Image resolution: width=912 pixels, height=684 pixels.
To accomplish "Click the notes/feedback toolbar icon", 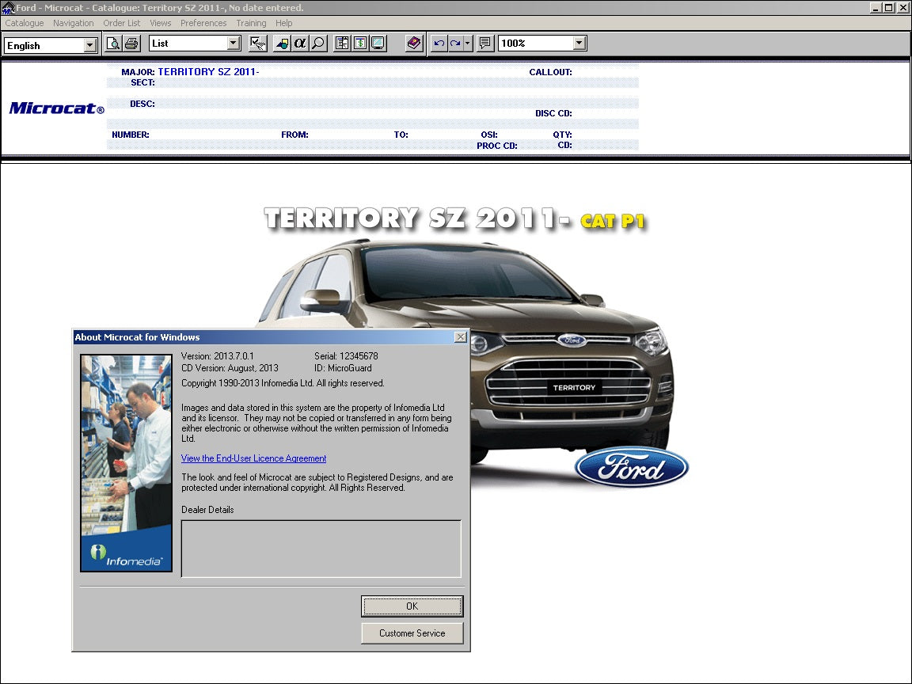I will click(x=484, y=44).
